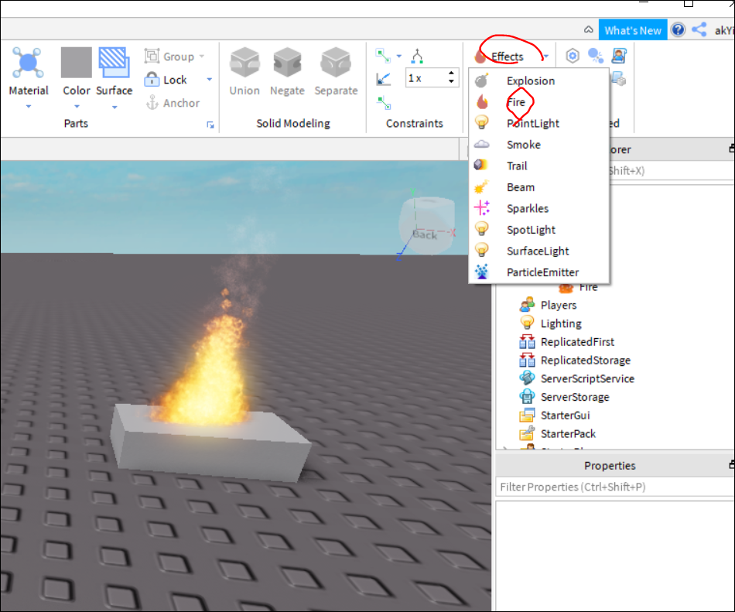Toggle the Lock tool
735x612 pixels.
166,80
